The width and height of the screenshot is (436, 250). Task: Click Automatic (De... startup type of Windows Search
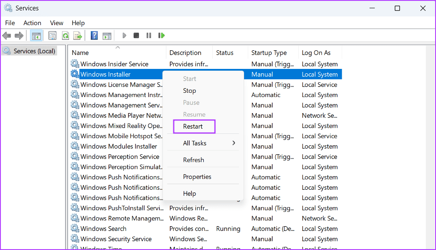[x=273, y=229]
